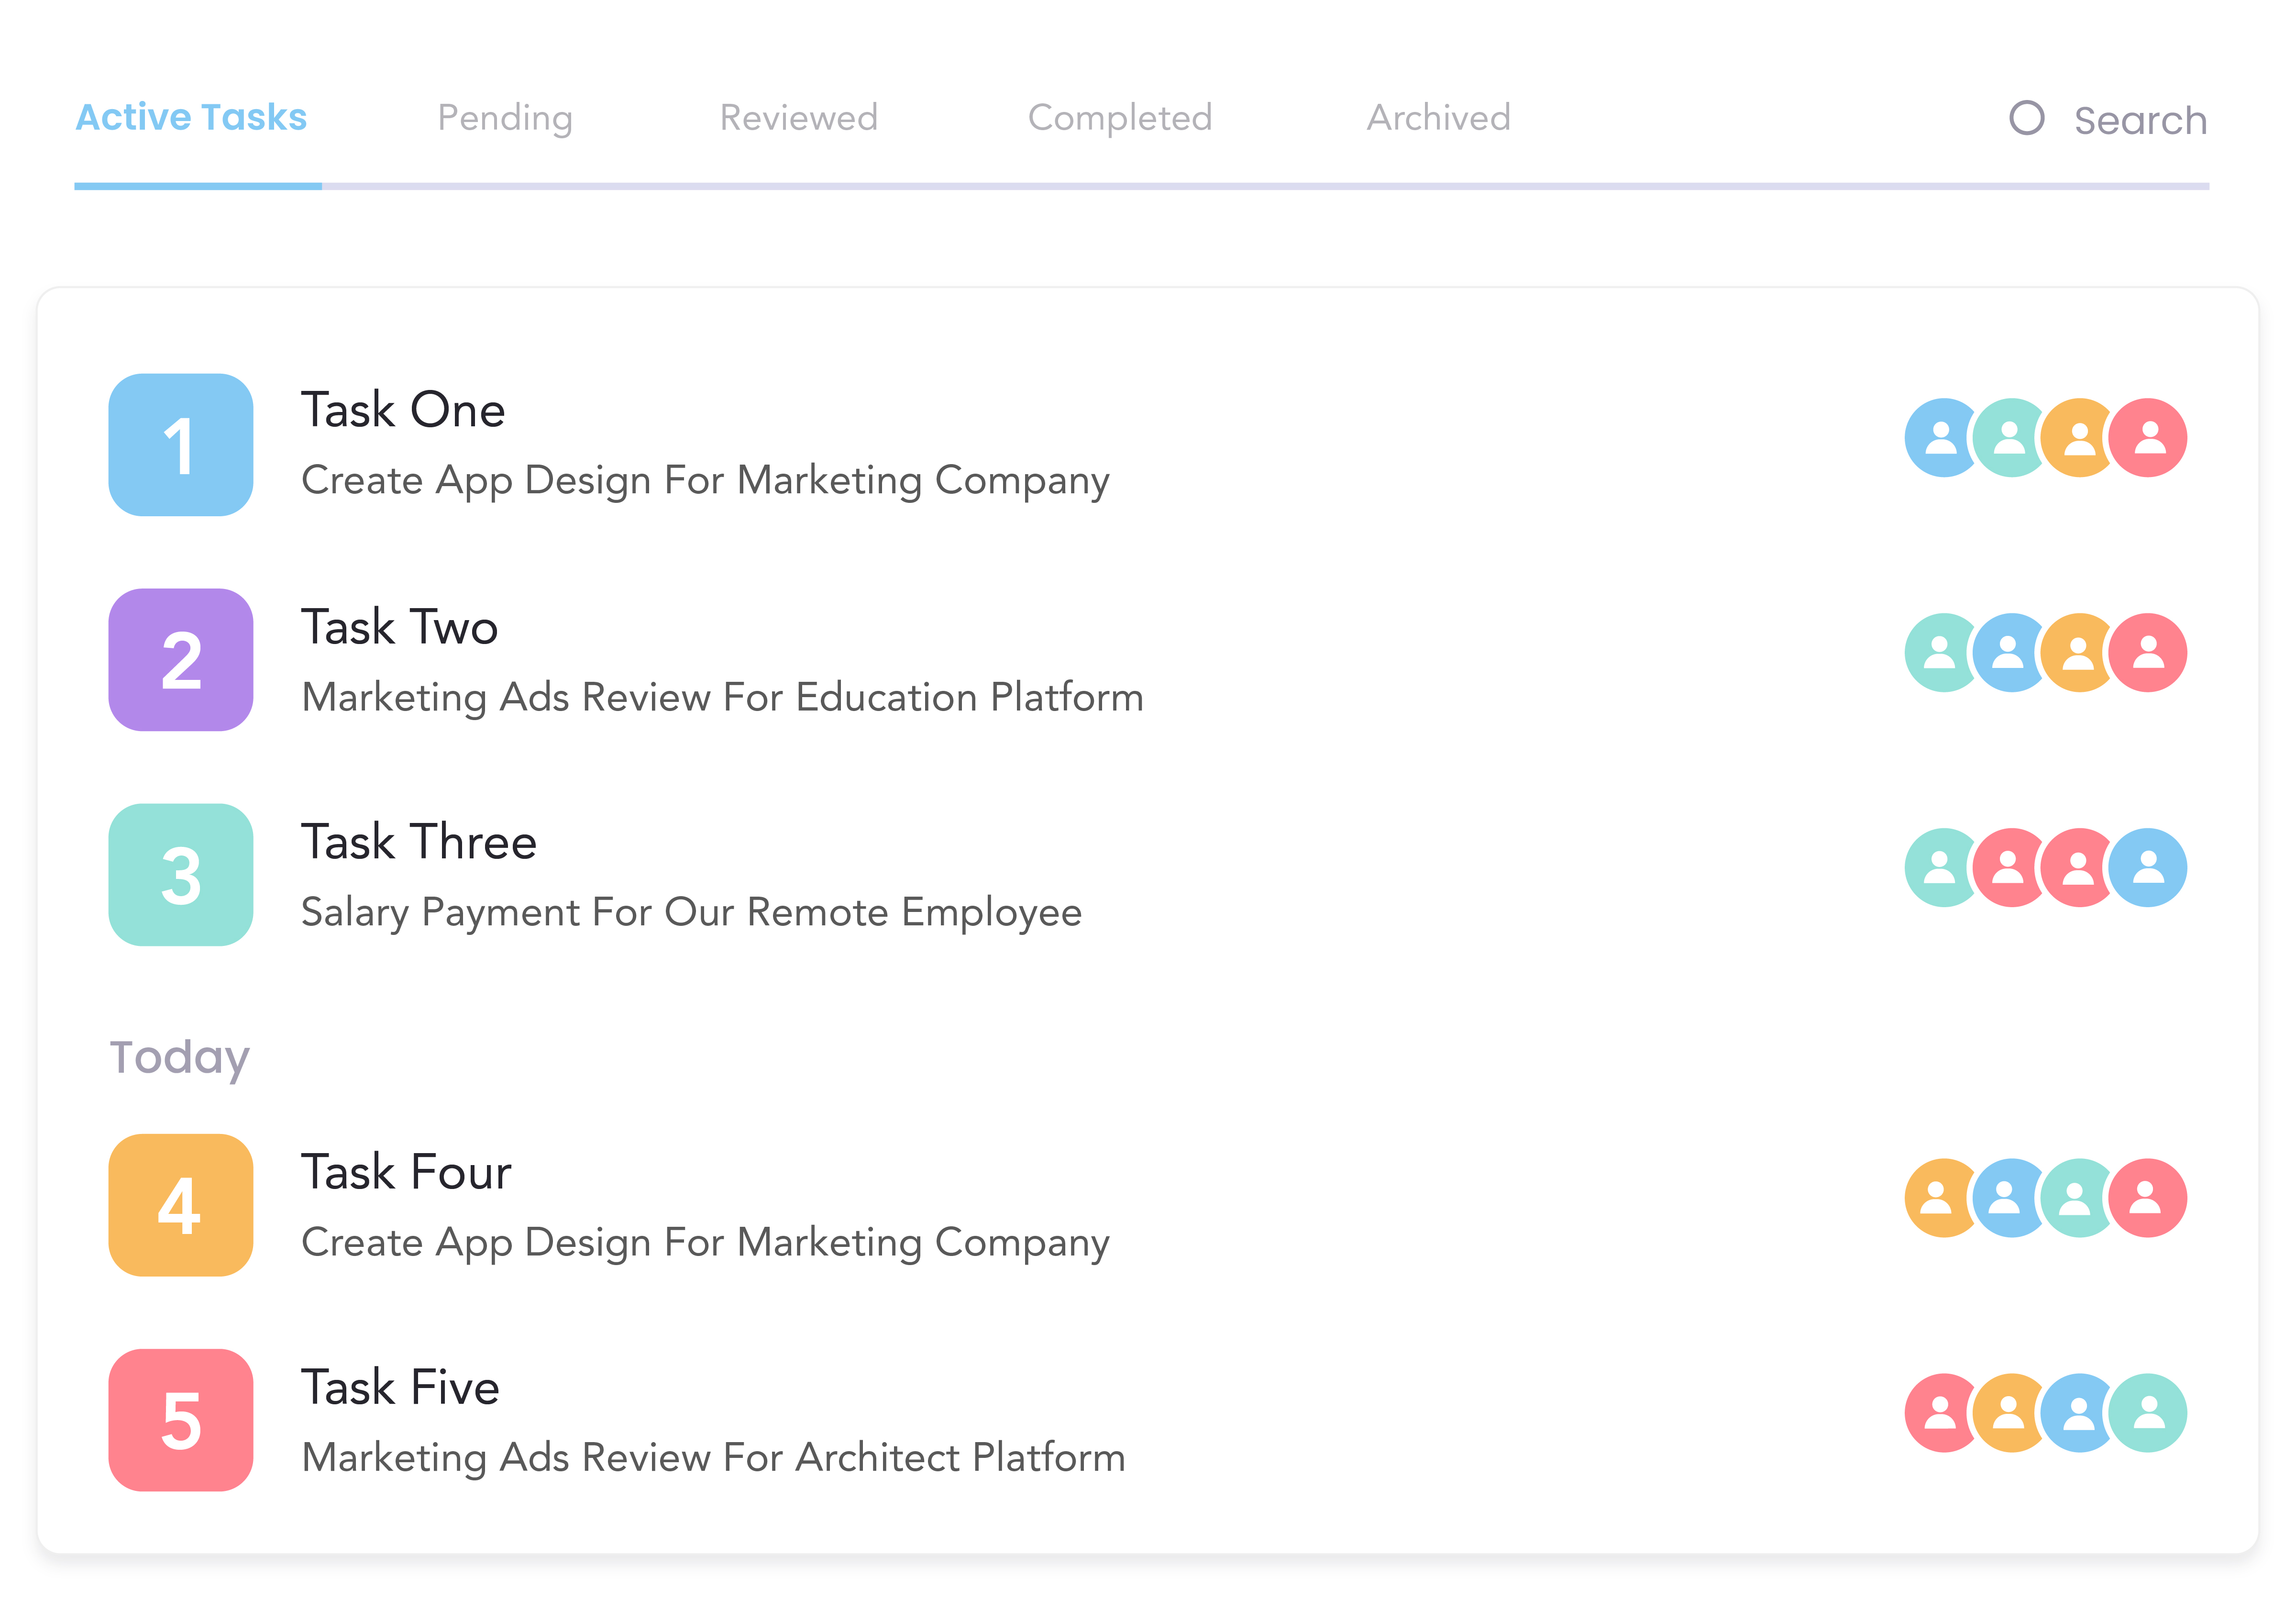
Task: Click the teal number 3 task badge
Action: point(180,875)
